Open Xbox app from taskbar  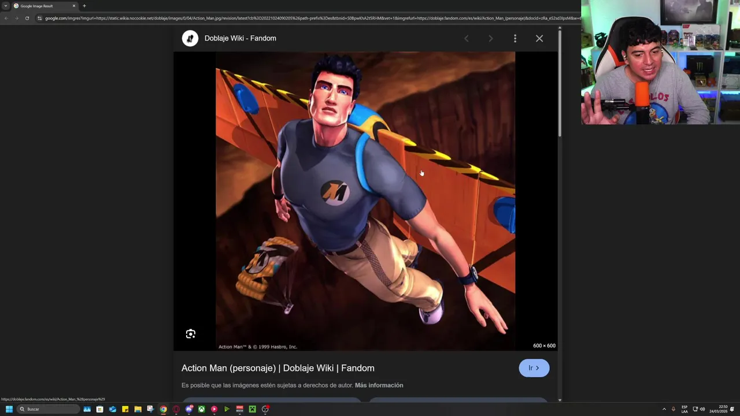click(201, 409)
